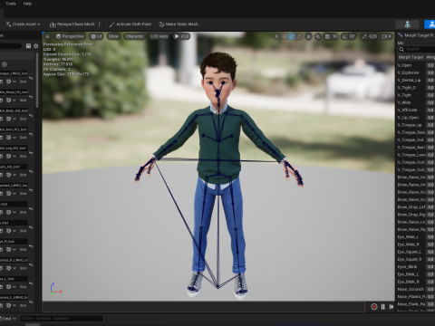The height and width of the screenshot is (326, 435).
Task: Reset Skin_Body_HQ_Inst material to default
Action: point(31,115)
